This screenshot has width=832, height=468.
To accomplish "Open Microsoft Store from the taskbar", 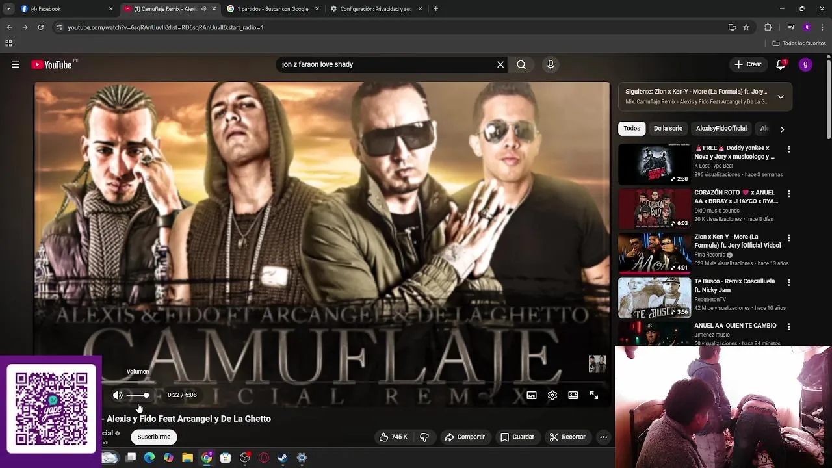I will click(x=226, y=458).
